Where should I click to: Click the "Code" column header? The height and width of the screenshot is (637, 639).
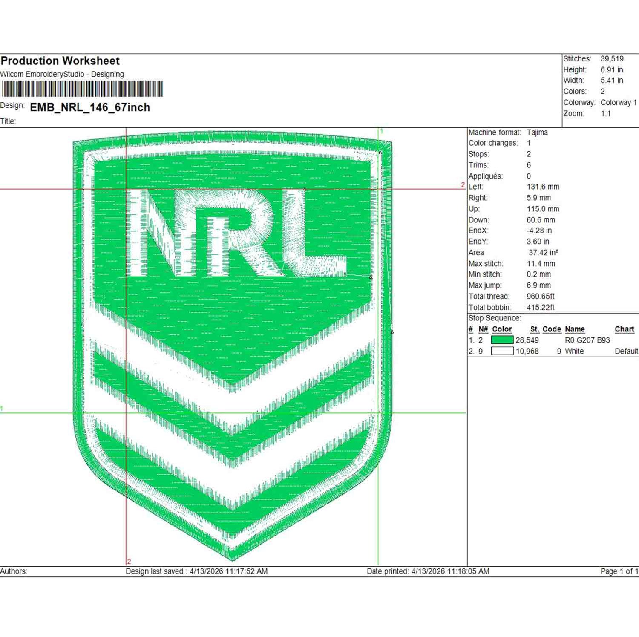tap(552, 329)
